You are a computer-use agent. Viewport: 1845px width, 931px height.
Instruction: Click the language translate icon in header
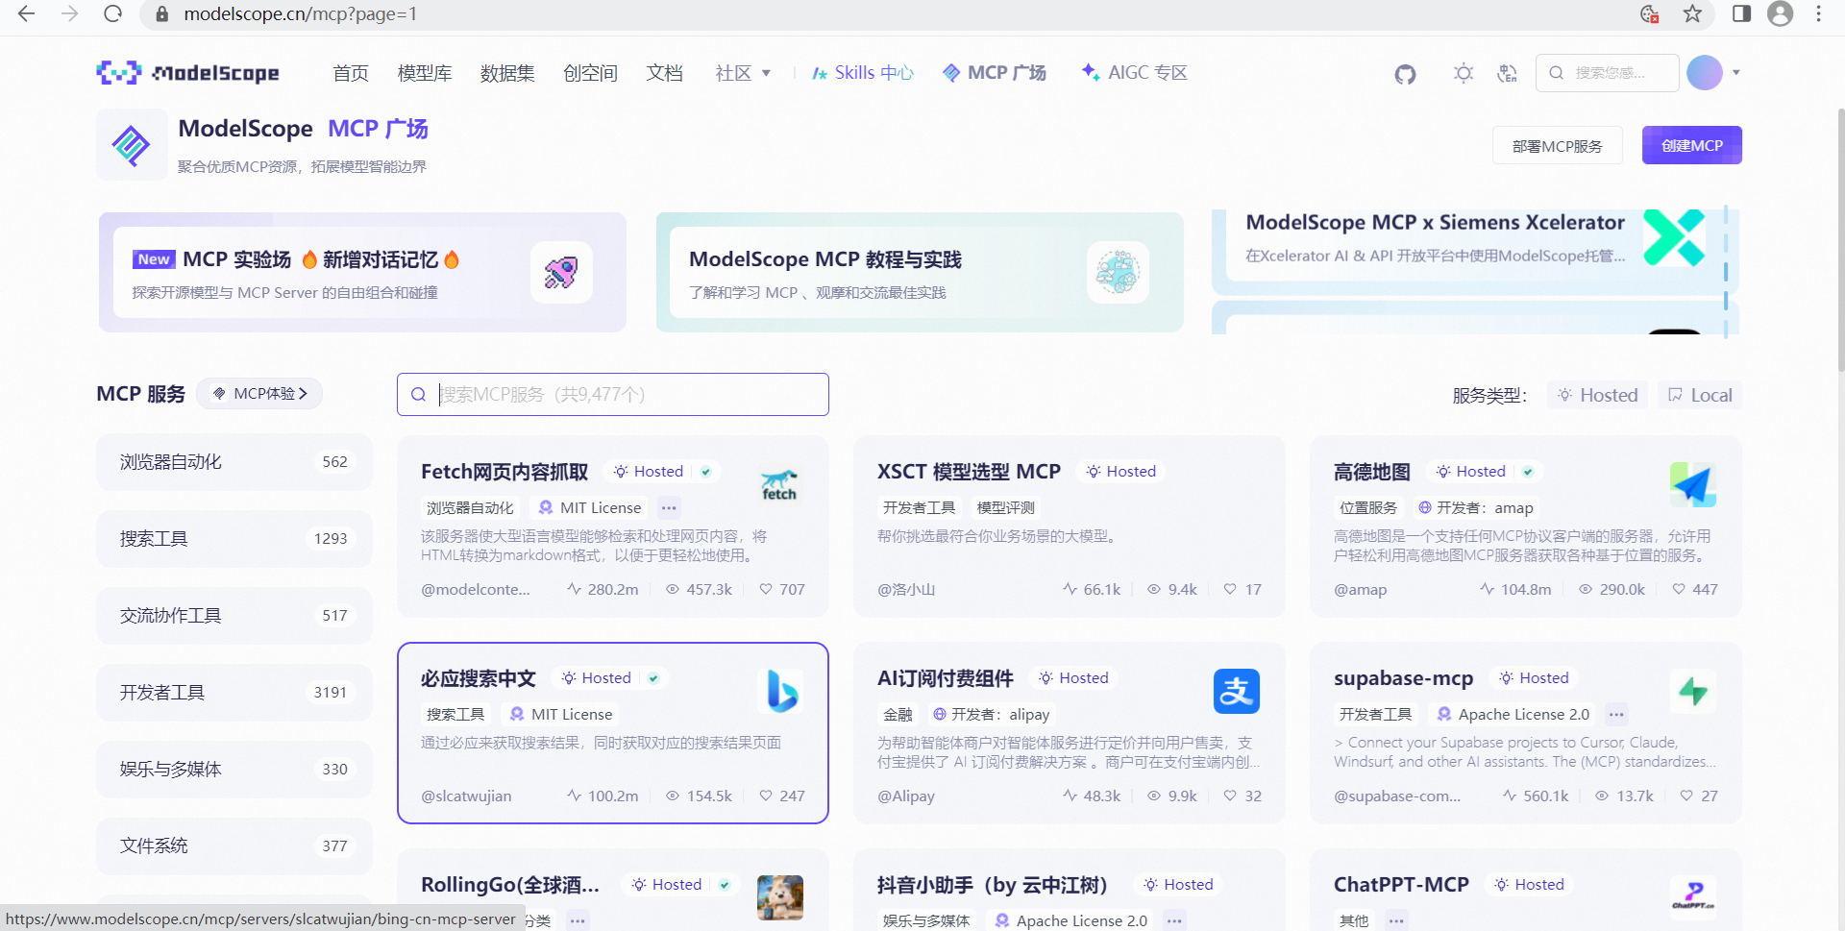pos(1508,73)
